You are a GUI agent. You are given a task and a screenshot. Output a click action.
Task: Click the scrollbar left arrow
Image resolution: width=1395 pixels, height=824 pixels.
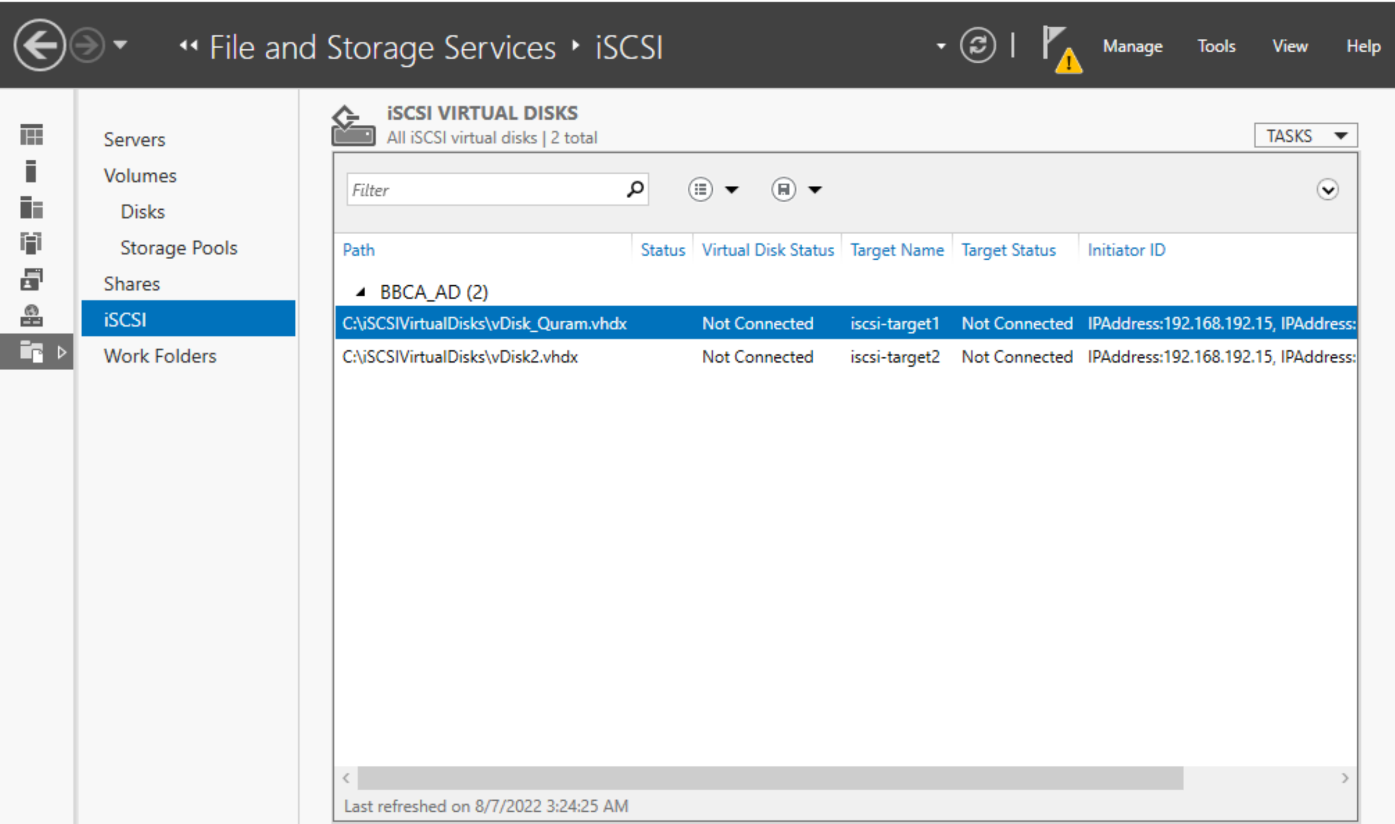[x=346, y=777]
